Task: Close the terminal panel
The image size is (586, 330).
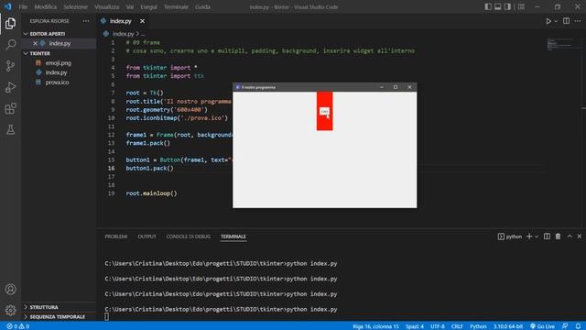Action: (x=580, y=236)
